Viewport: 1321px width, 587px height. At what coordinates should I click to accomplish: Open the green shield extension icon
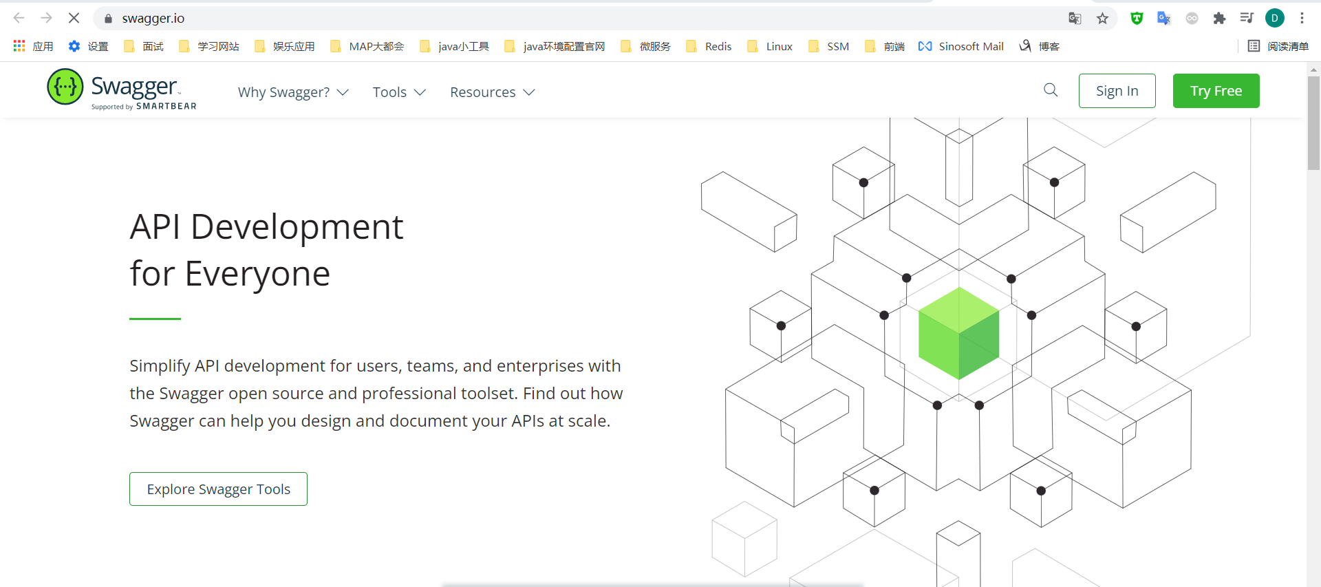[x=1137, y=19]
